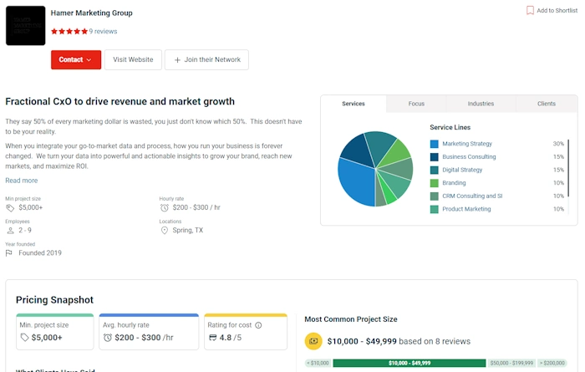Click the tag icon in Min. project size card
Viewport: 585px width, 372px height.
point(24,338)
